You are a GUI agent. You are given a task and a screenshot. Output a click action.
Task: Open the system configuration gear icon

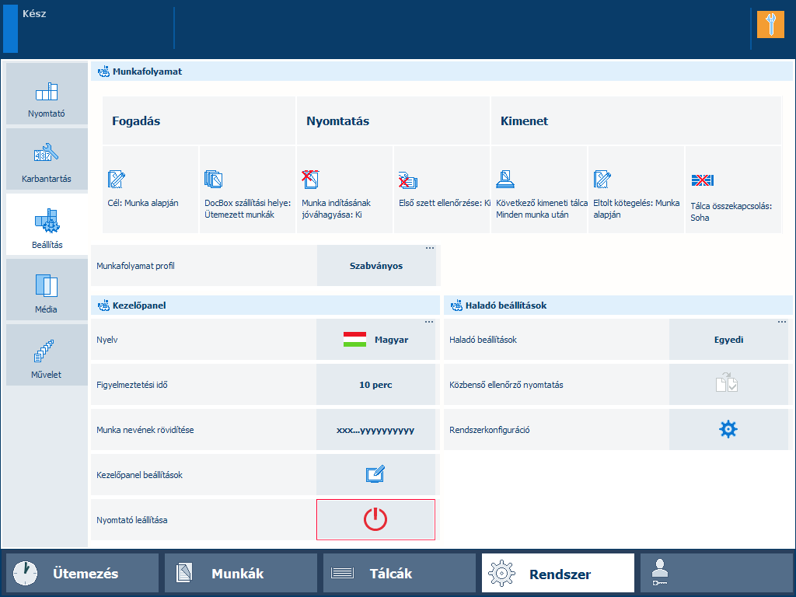click(728, 429)
